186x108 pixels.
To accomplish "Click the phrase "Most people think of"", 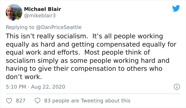I will click(x=117, y=52).
